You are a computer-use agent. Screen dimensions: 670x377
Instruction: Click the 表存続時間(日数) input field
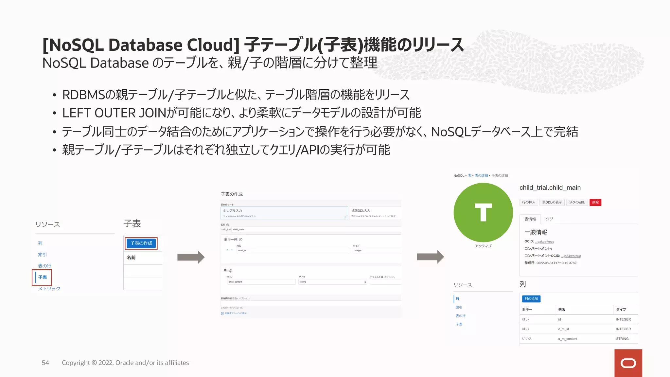pos(311,303)
